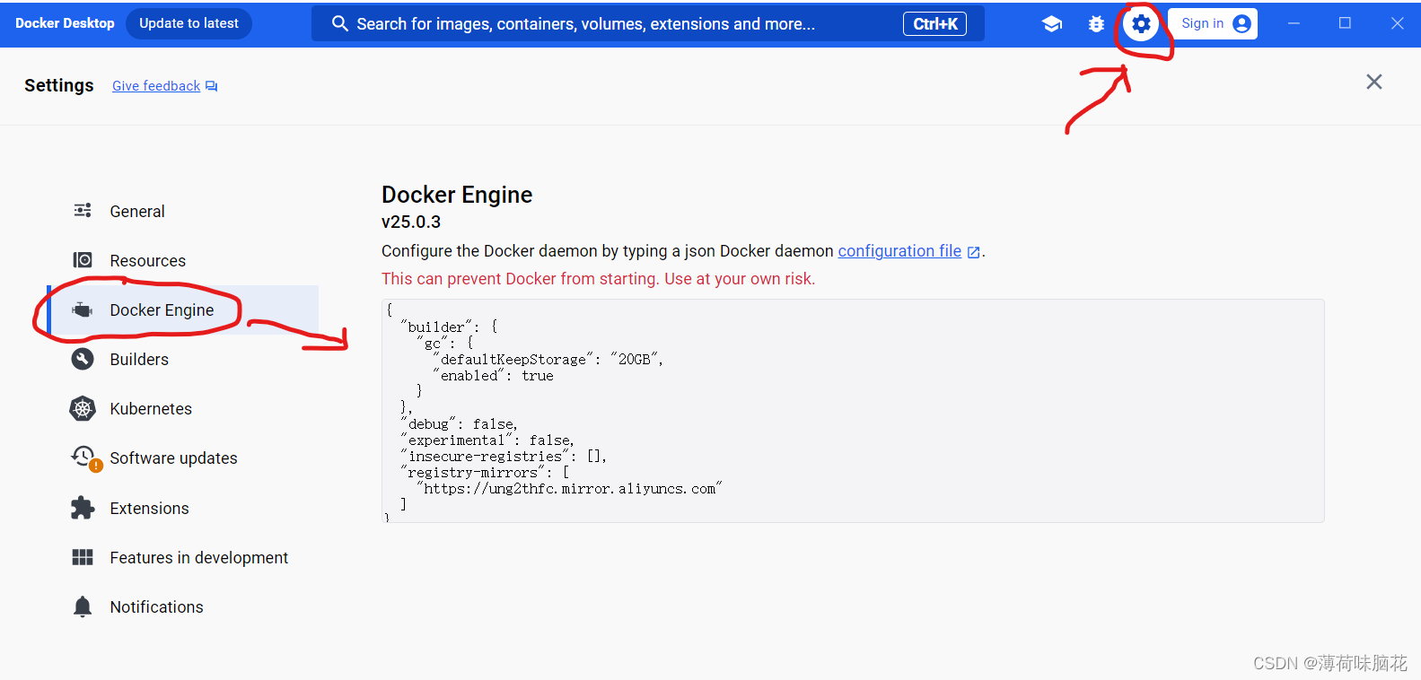The image size is (1421, 680).
Task: Open the Learning center graduation cap icon
Action: [x=1052, y=24]
